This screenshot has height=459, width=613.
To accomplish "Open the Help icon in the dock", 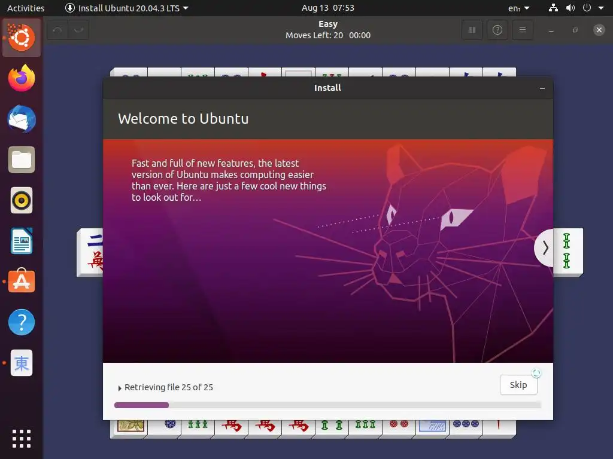I will coord(22,322).
